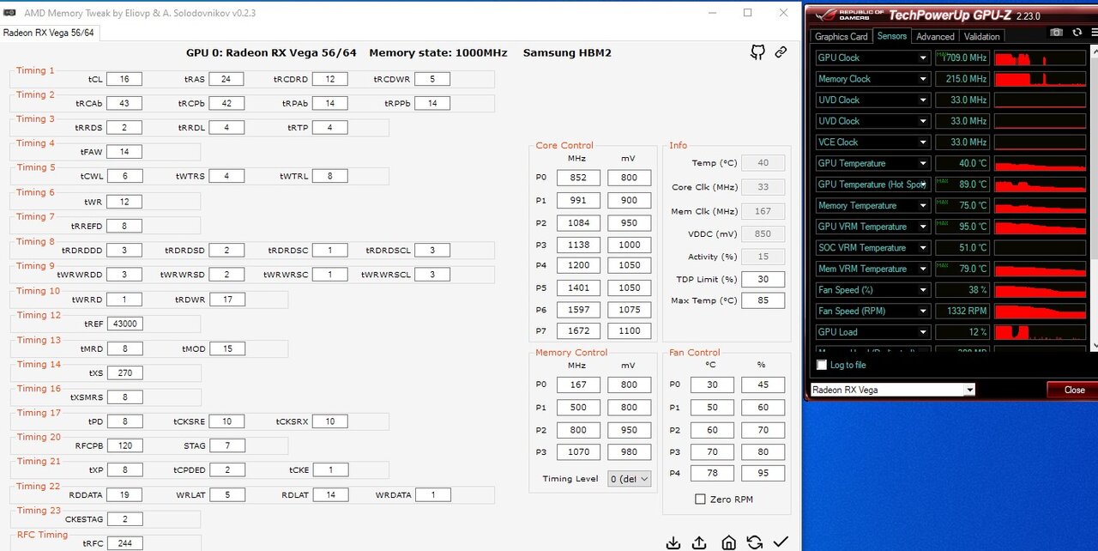Click the home reset defaults icon
1098x551 pixels.
tap(728, 542)
